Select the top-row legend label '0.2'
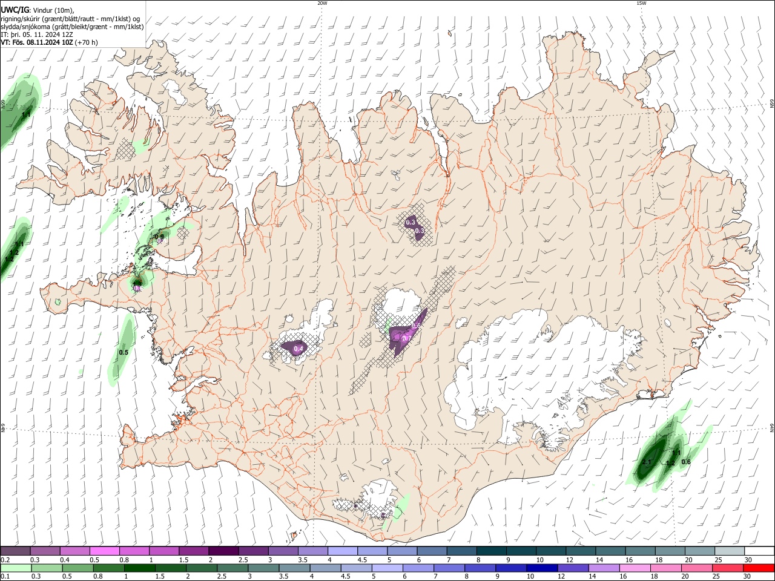 (5, 560)
